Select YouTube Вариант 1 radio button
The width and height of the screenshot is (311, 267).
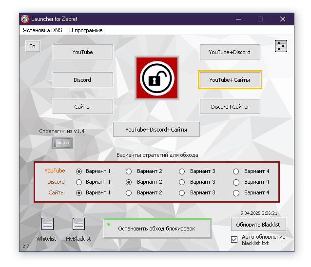click(x=79, y=172)
